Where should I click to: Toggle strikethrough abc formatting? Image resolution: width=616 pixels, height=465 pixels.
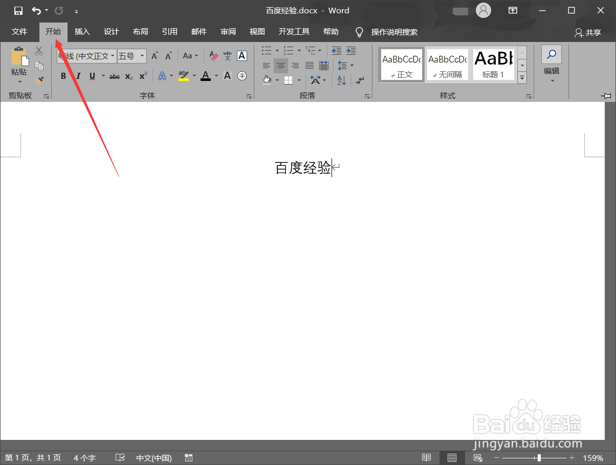[x=115, y=76]
